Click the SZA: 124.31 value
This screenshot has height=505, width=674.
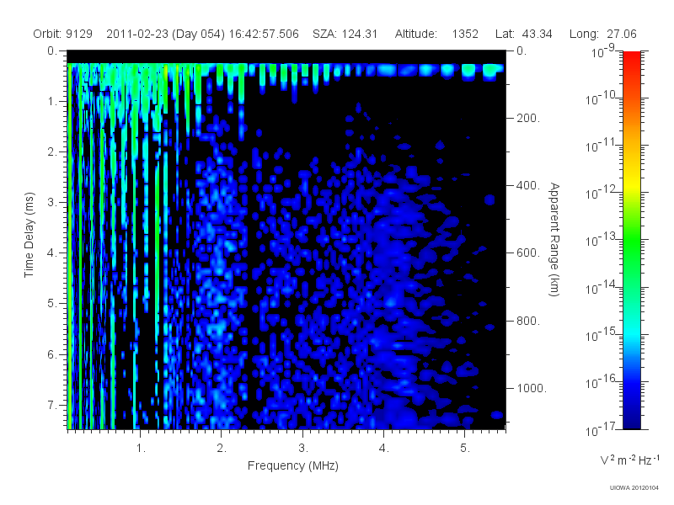tap(345, 34)
